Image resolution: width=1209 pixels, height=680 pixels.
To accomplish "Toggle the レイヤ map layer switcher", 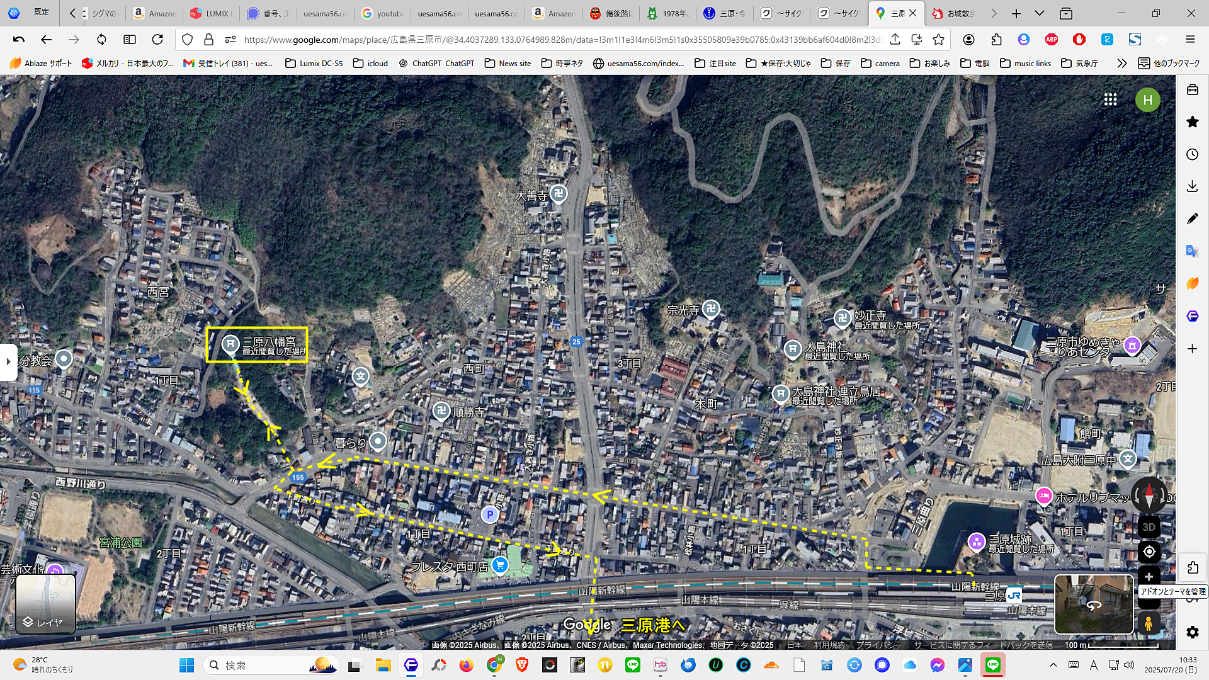I will pos(45,603).
